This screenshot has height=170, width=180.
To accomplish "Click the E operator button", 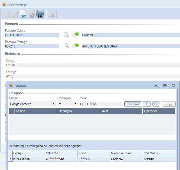I will 147,104.
